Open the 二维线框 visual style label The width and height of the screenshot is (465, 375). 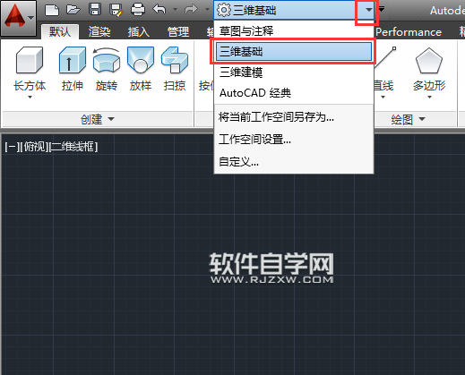coord(73,147)
